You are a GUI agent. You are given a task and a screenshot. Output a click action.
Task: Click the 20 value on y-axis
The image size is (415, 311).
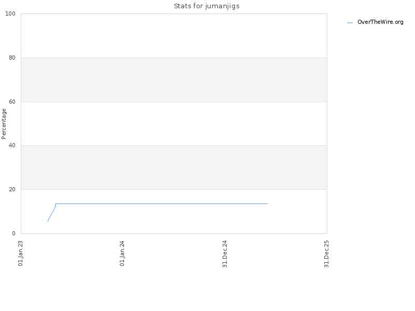pos(12,189)
